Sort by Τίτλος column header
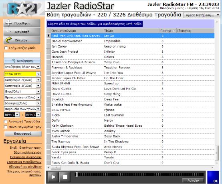The width and height of the screenshot is (222, 184). 132,31
